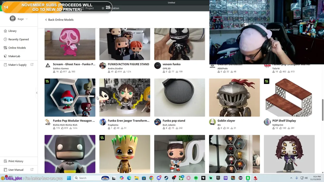
Task: Open the Scream Ghost Face model thumbnail
Action: tap(70, 44)
